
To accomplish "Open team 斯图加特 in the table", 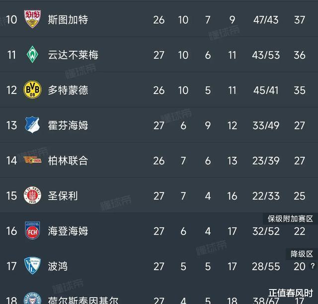I will (68, 20).
